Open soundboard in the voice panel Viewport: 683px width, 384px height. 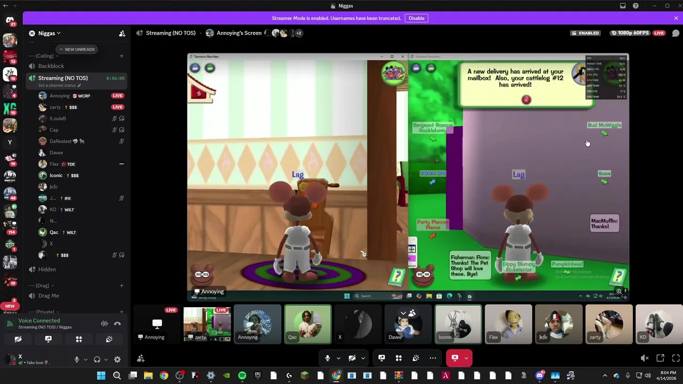[109, 339]
